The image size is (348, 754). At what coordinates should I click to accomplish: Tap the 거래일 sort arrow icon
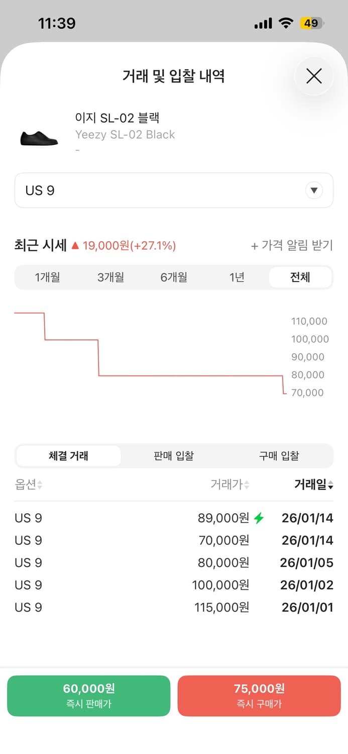330,485
